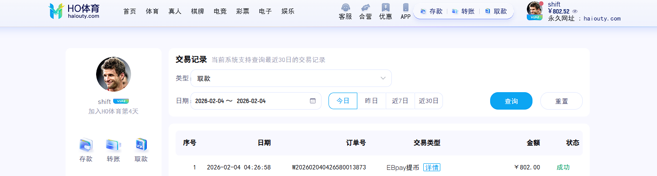The image size is (657, 176).
Task: Open 详情 link for EBpay提币 record
Action: [x=432, y=167]
